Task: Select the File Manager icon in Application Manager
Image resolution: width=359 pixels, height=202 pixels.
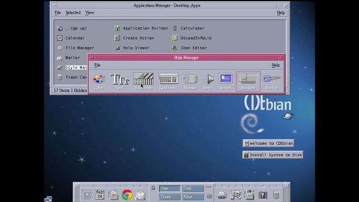Action: click(59, 48)
